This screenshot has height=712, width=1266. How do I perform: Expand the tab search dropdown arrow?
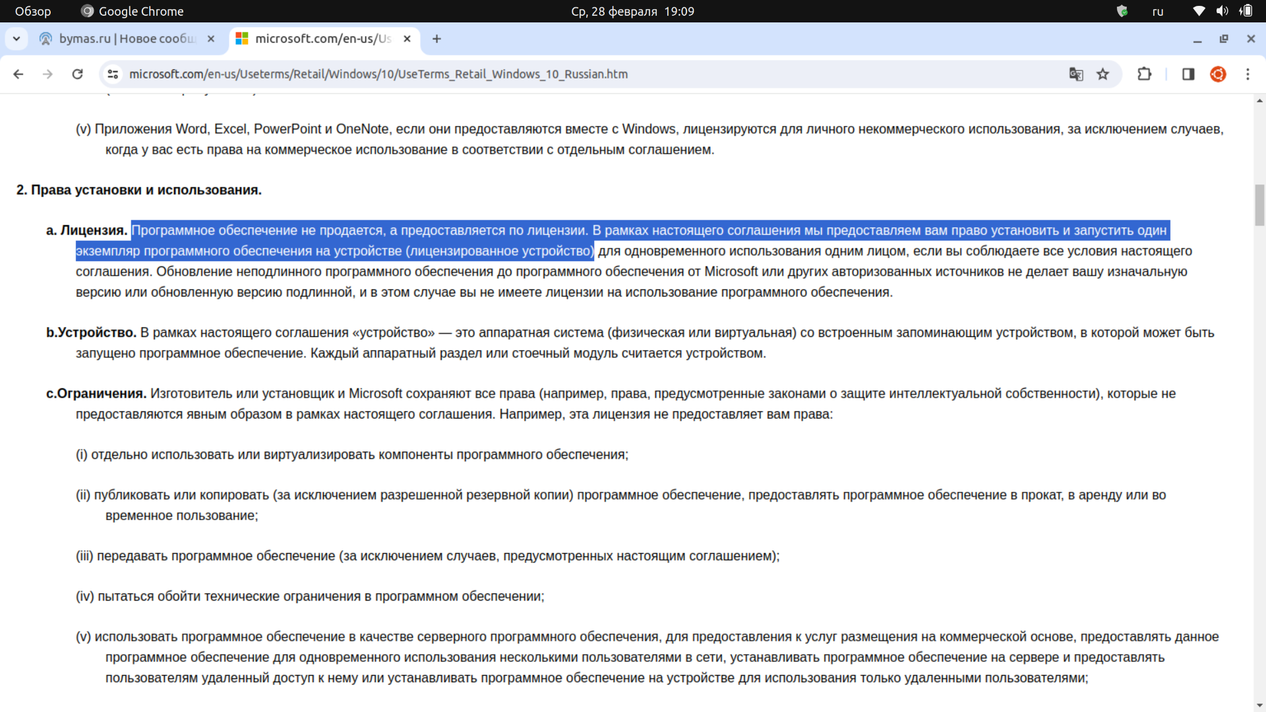pyautogui.click(x=16, y=39)
